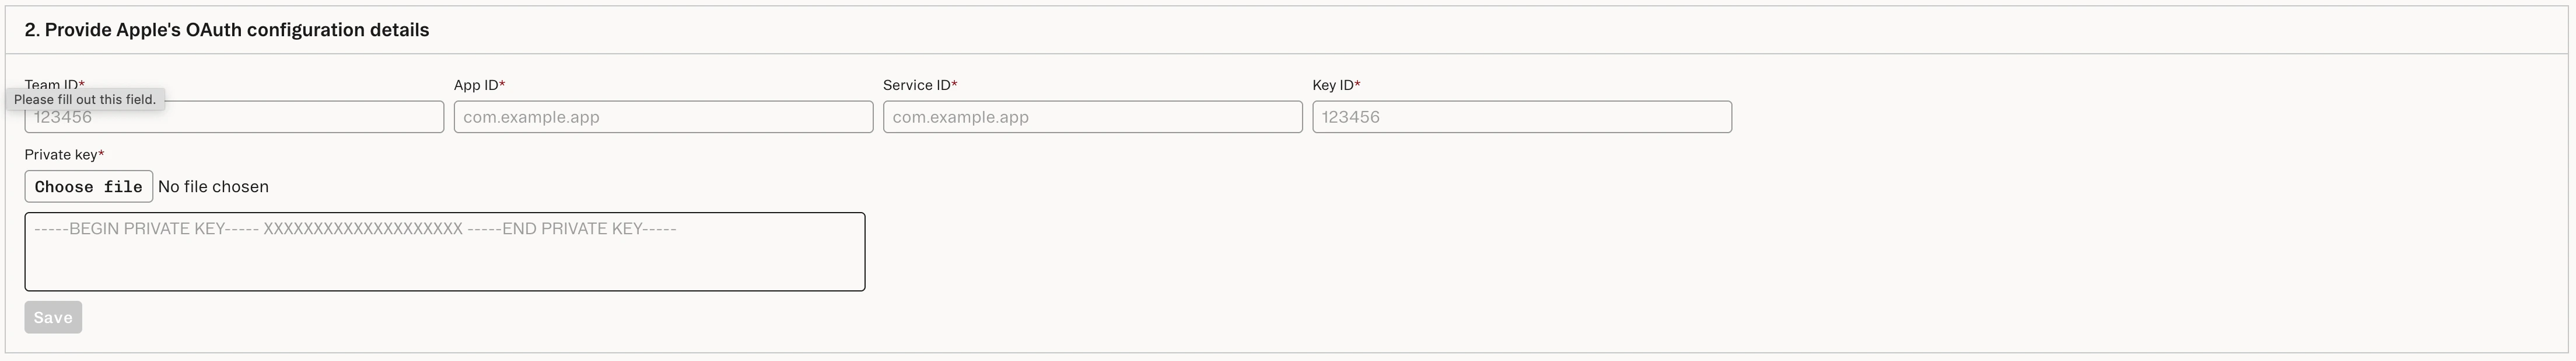Click inside the Key ID input field
The width and height of the screenshot is (2576, 361).
[x=1521, y=116]
